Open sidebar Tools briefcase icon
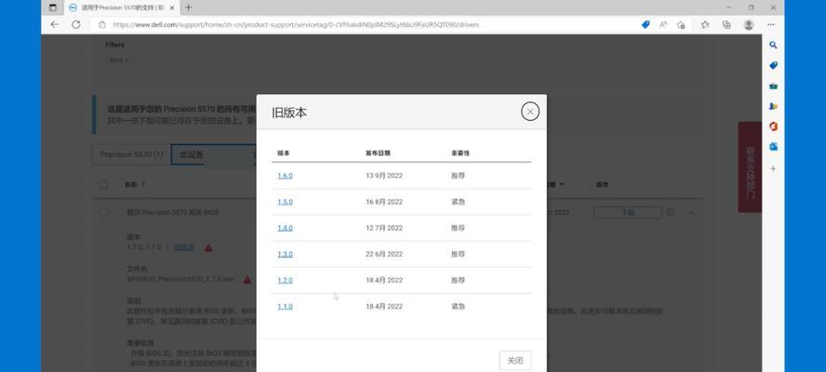This screenshot has width=826, height=372. [773, 86]
